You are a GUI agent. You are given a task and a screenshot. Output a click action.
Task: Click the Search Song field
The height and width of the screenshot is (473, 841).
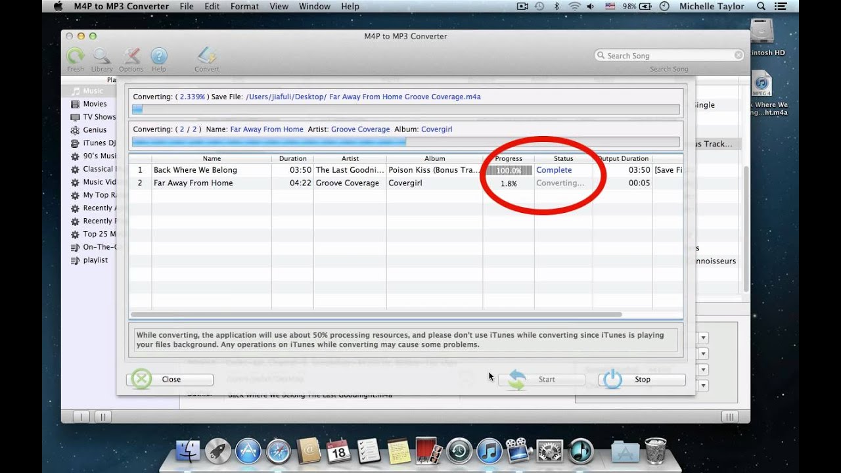[669, 56]
